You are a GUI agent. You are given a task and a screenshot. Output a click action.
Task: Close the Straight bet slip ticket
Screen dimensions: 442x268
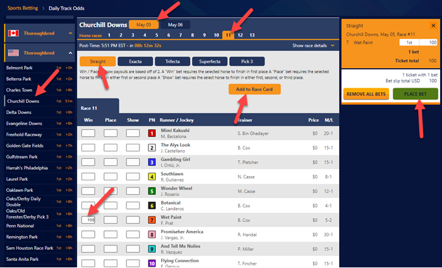433,26
